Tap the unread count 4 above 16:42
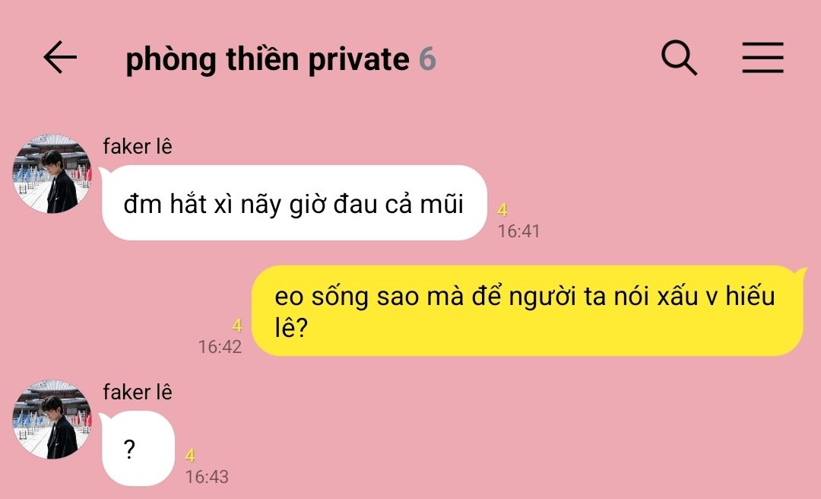Image resolution: width=821 pixels, height=499 pixels. pos(236,326)
